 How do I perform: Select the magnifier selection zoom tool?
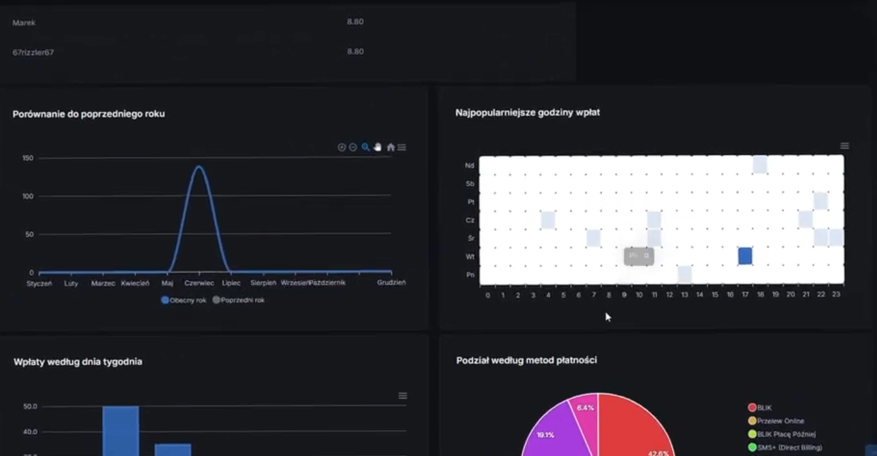click(365, 148)
